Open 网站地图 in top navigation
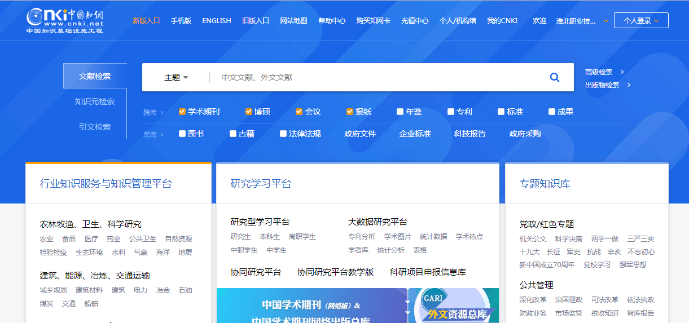689x323 pixels. (x=294, y=20)
